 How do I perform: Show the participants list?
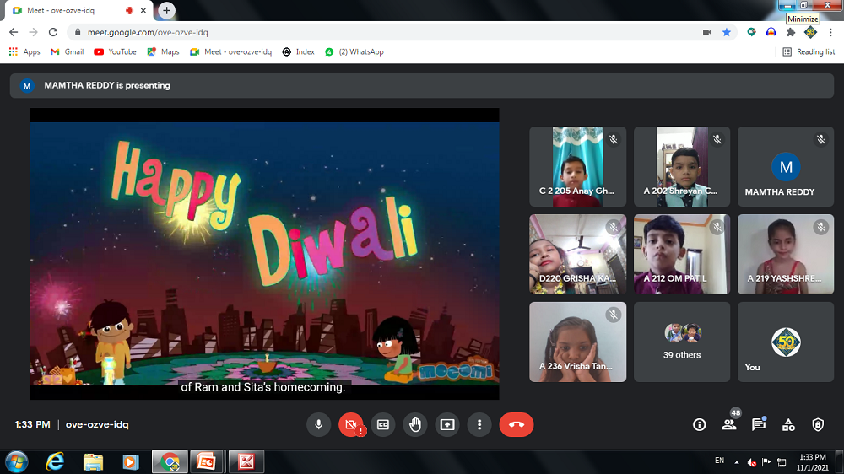[x=729, y=425]
